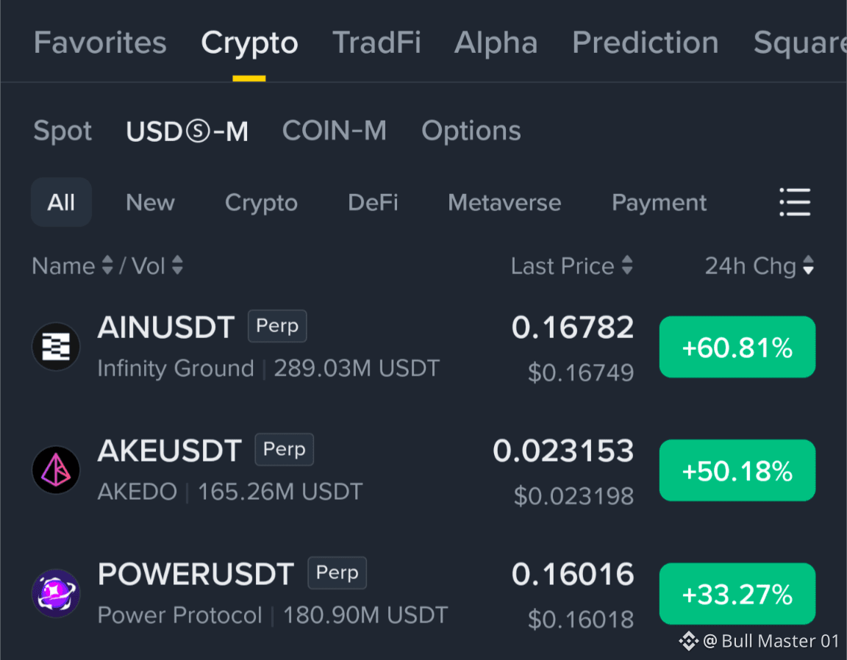Tap the AKEDO coin logo

tap(56, 470)
